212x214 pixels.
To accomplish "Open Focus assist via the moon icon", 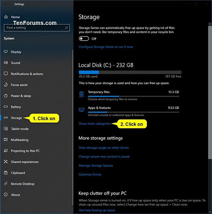I will click(6, 85).
